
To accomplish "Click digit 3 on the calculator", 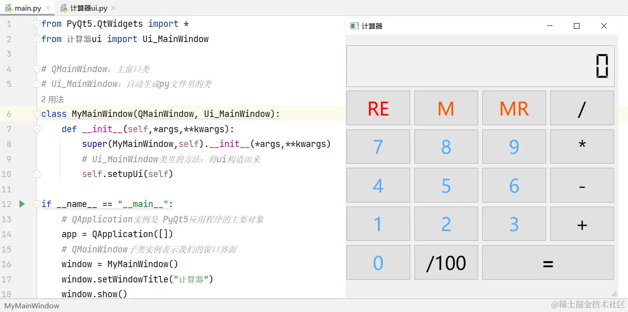I will [514, 224].
